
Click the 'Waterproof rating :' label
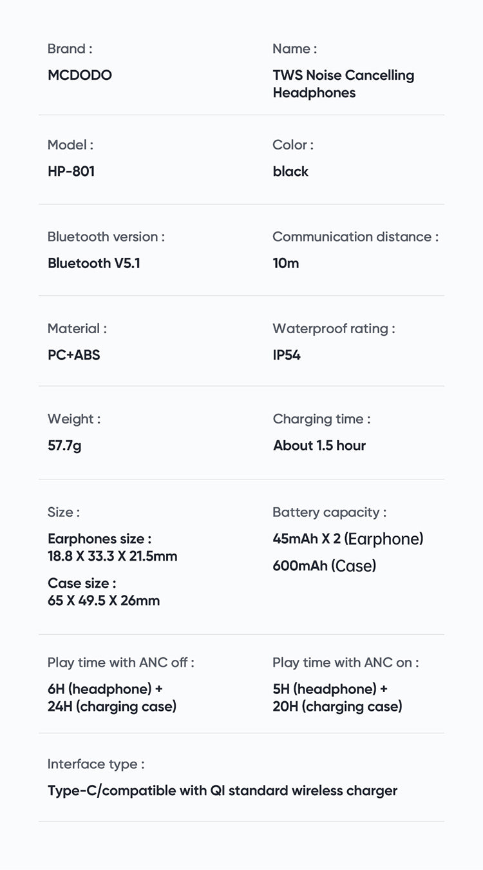334,329
